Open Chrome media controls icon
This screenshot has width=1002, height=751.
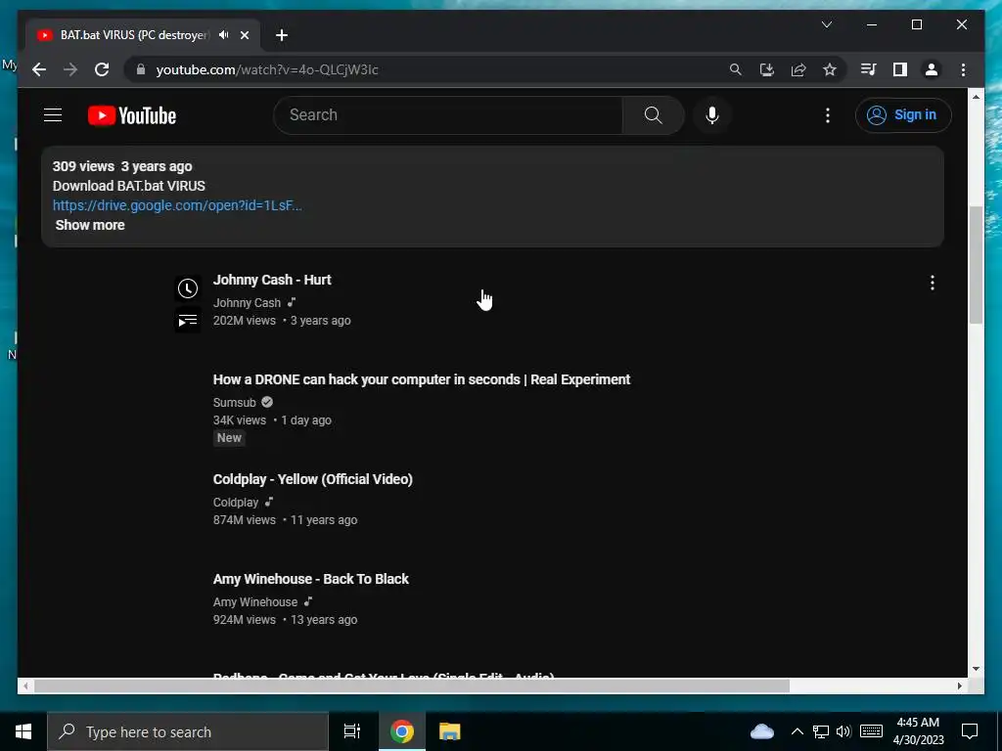coord(869,69)
